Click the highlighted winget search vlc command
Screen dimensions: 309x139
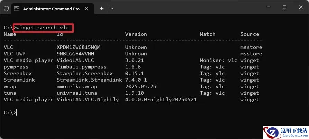tap(43, 28)
